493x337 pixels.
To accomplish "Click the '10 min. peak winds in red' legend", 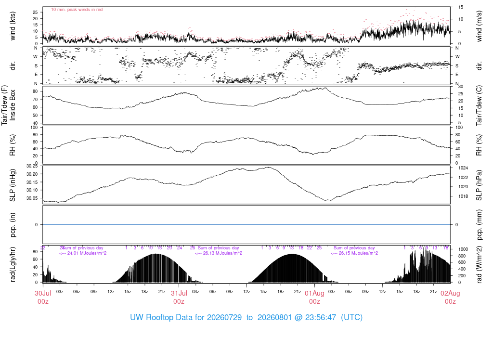I will coord(77,10).
